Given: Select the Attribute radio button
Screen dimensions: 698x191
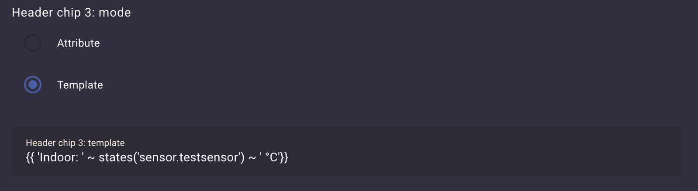Looking at the screenshot, I should pyautogui.click(x=33, y=43).
